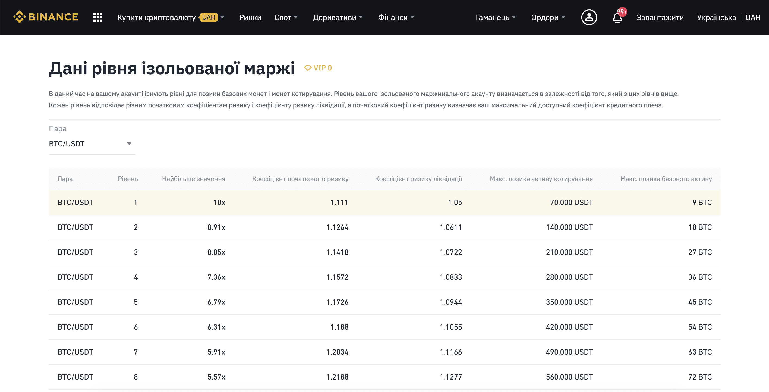Click the 1.111 initial risk value

pos(339,203)
